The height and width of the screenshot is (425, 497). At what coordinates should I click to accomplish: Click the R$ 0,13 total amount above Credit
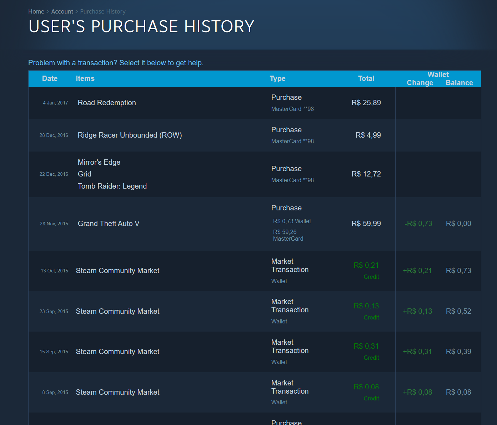(x=366, y=306)
